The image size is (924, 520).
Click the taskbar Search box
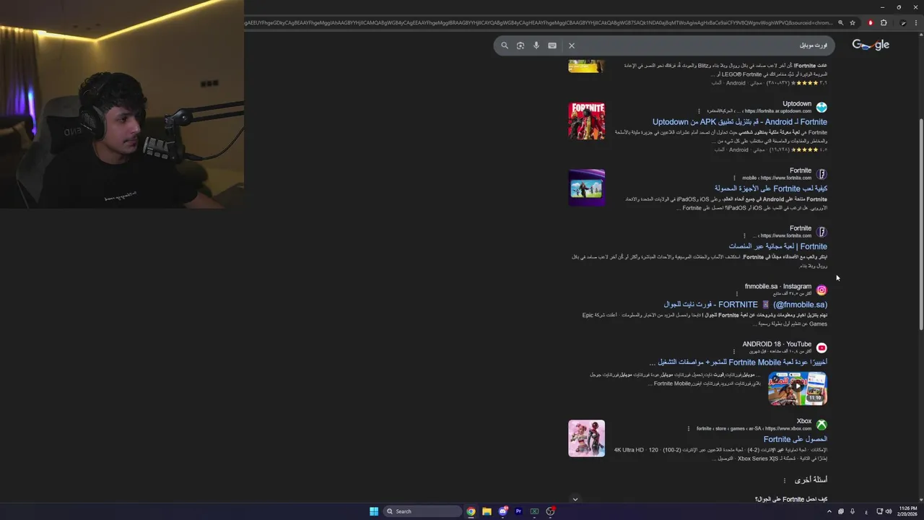422,511
